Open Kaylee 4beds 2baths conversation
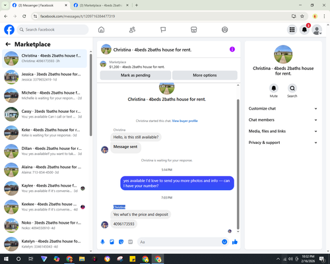 tap(44, 188)
